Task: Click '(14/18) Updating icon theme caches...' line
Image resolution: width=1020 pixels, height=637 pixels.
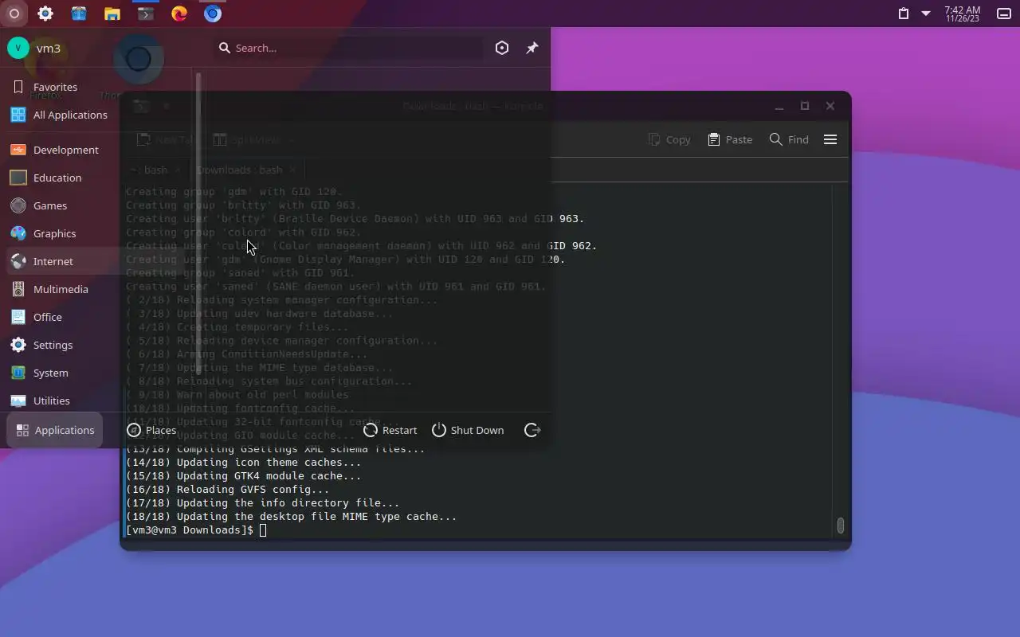Action: [244, 463]
